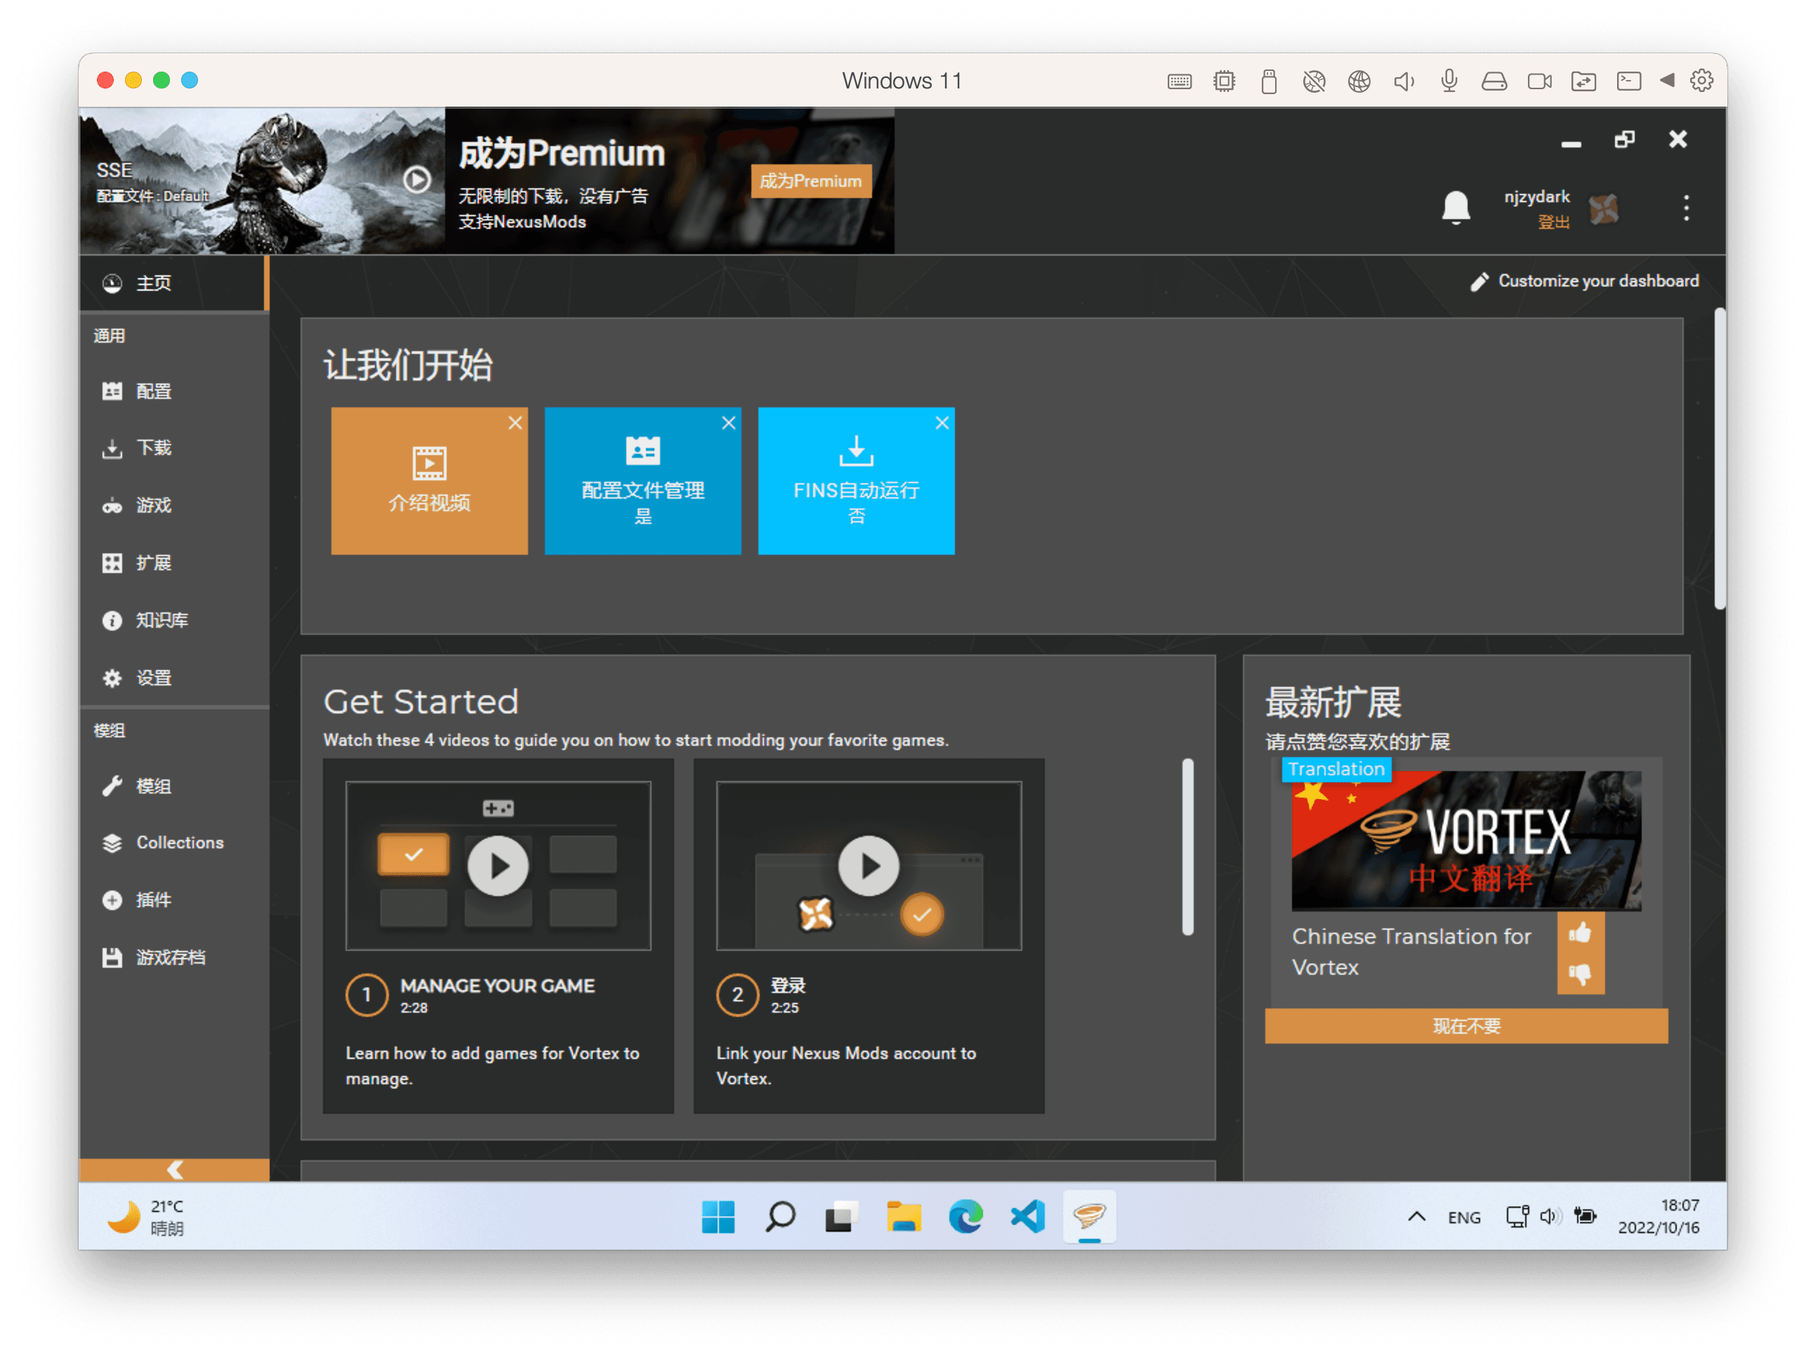Click the main dashboard vertical scrollbar

pyautogui.click(x=1720, y=458)
